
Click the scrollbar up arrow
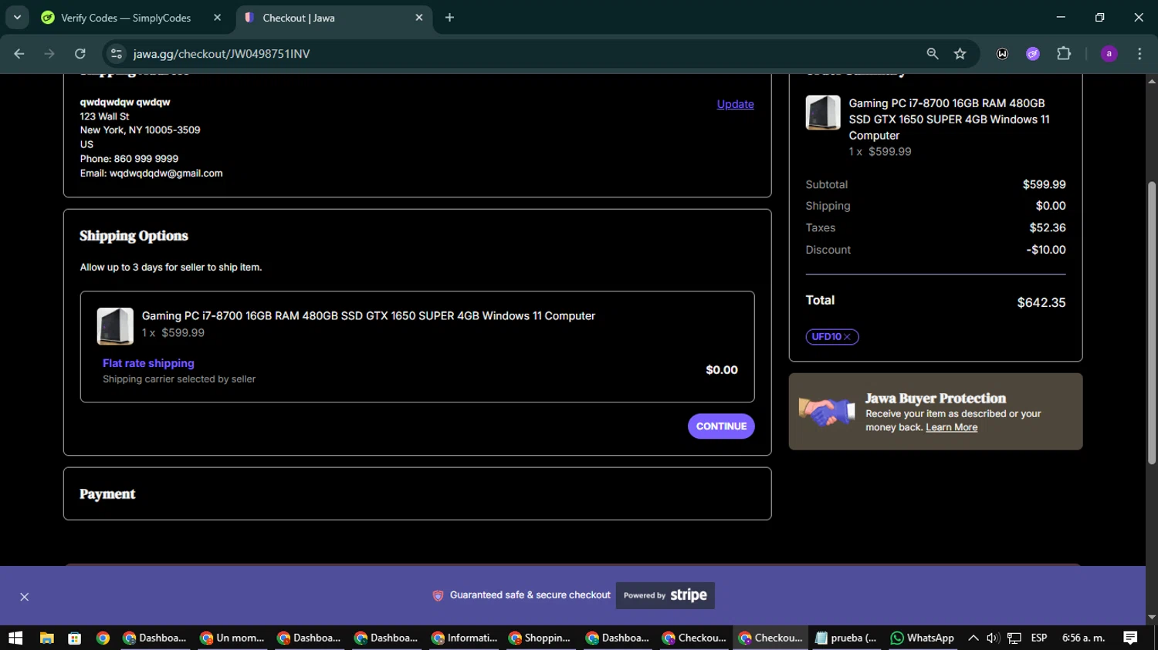coord(1152,81)
